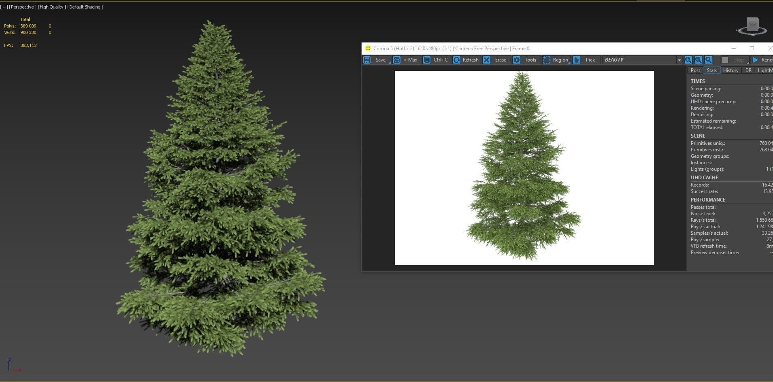Select the Polys count 389 009
This screenshot has height=382, width=773.
(x=28, y=26)
